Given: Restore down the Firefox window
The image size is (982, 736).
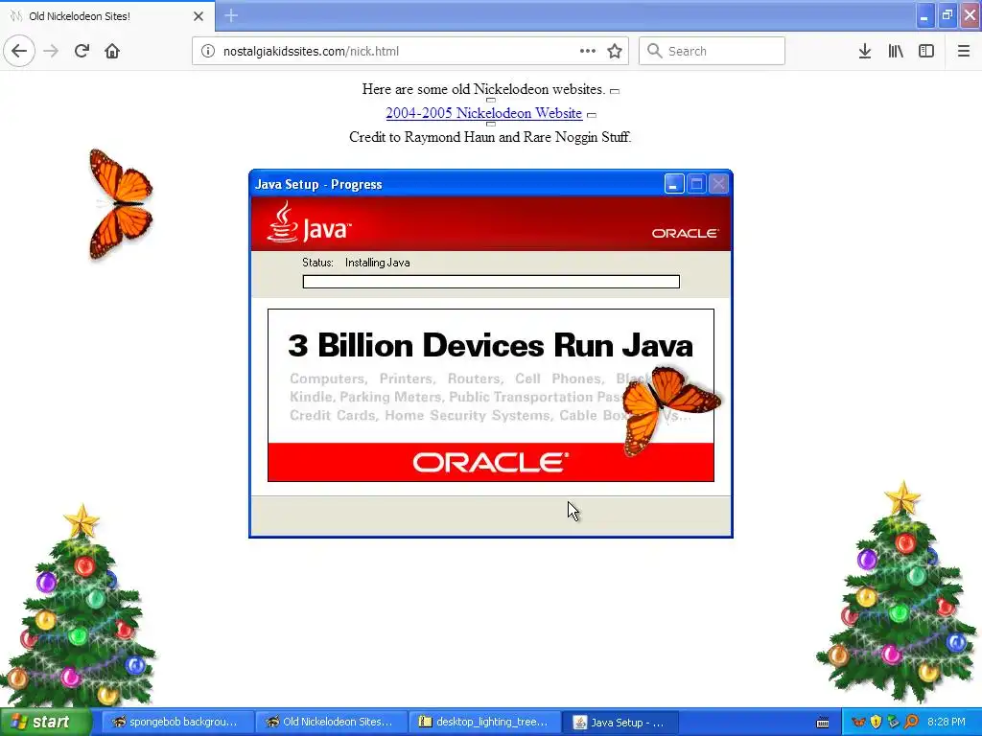Looking at the screenshot, I should pos(947,15).
